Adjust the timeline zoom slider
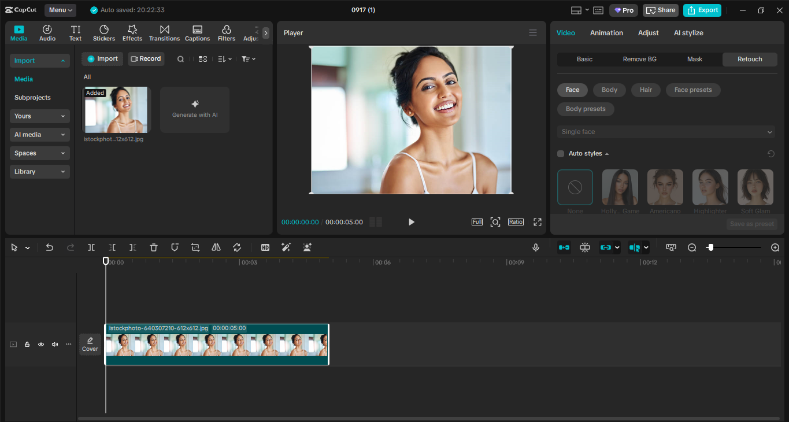 tap(711, 247)
